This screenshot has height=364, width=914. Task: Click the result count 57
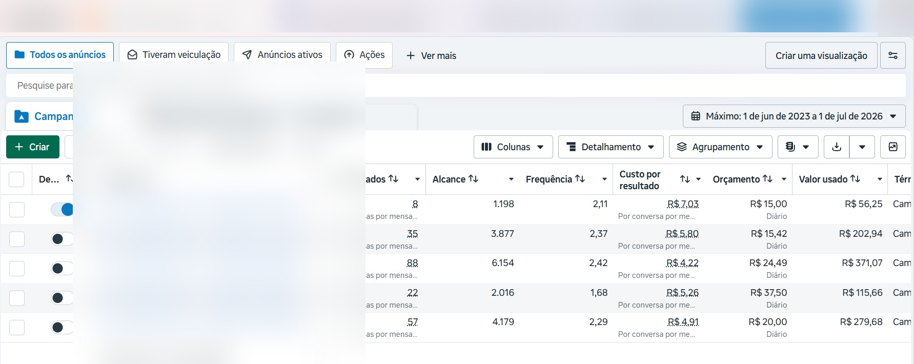[x=413, y=322]
